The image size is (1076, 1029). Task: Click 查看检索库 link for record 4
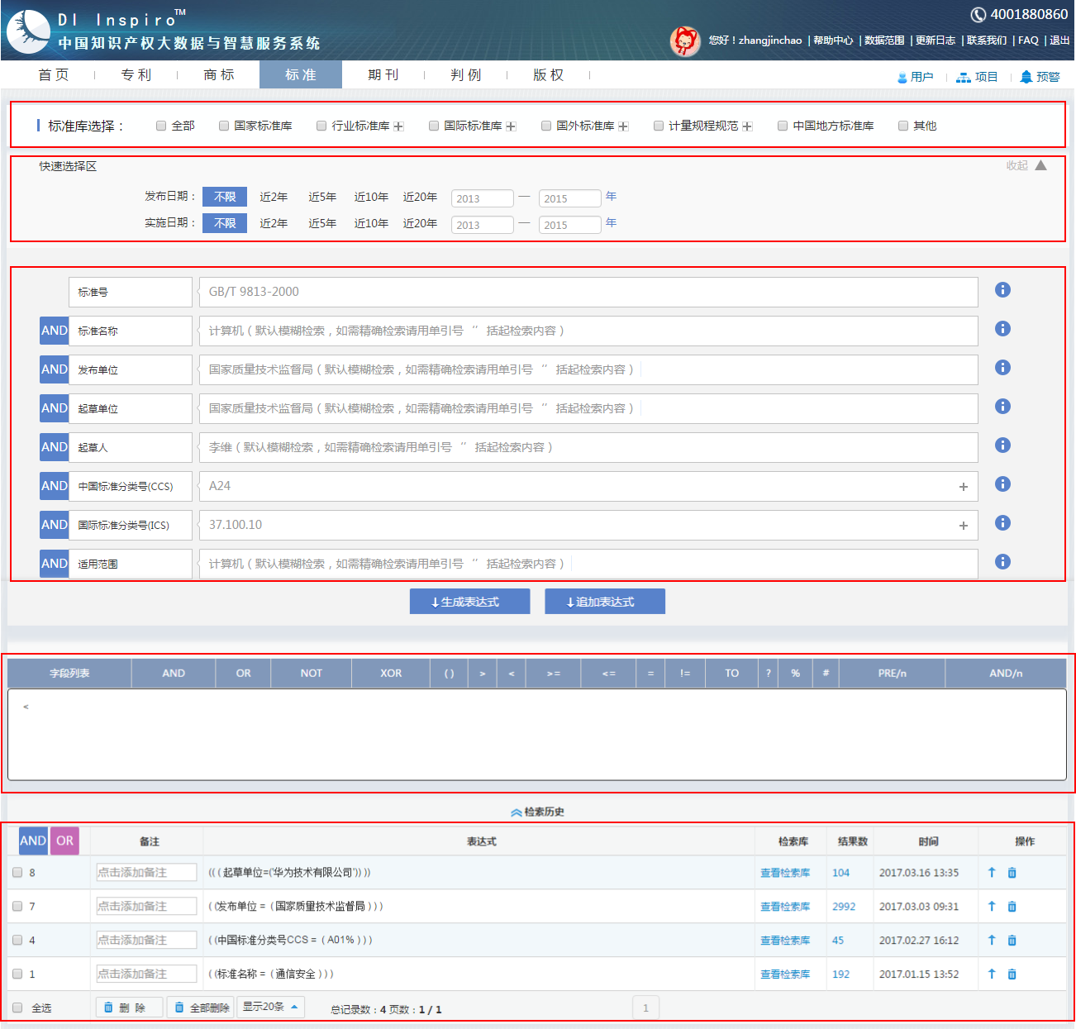[x=785, y=941]
